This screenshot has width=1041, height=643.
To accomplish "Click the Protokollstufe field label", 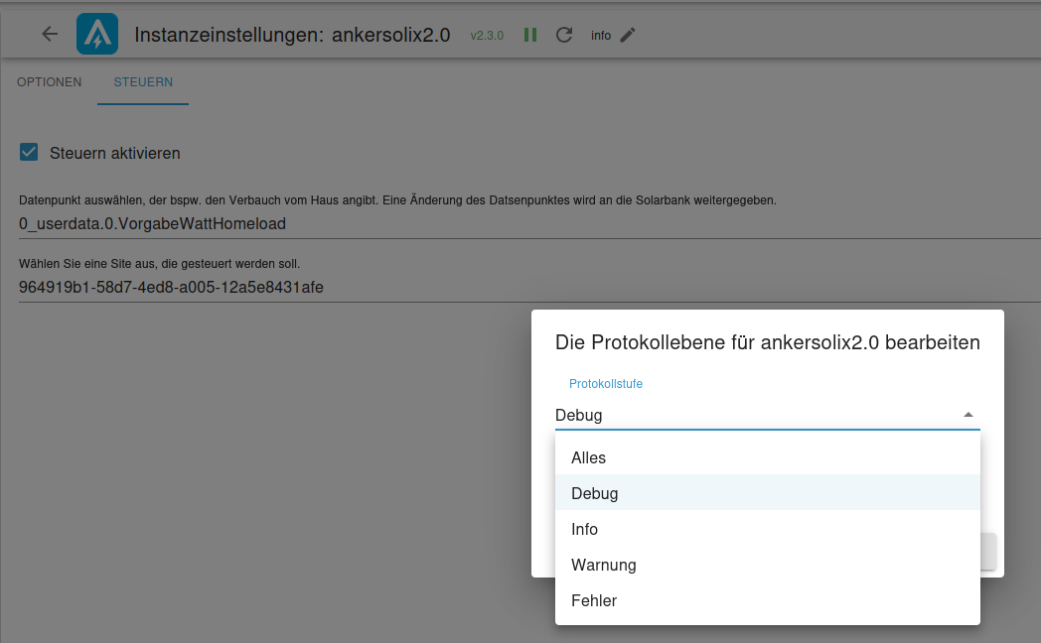I will (x=606, y=384).
